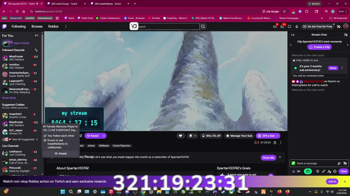Open MissPurple channel in Followed Channels
Image resolution: width=350 pixels, height=196 pixels.
coord(21,58)
